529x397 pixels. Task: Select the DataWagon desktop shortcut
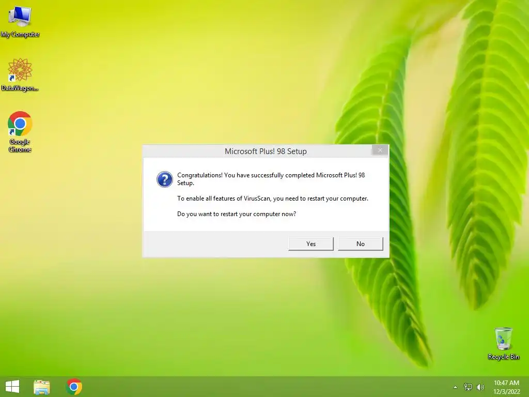pyautogui.click(x=20, y=74)
